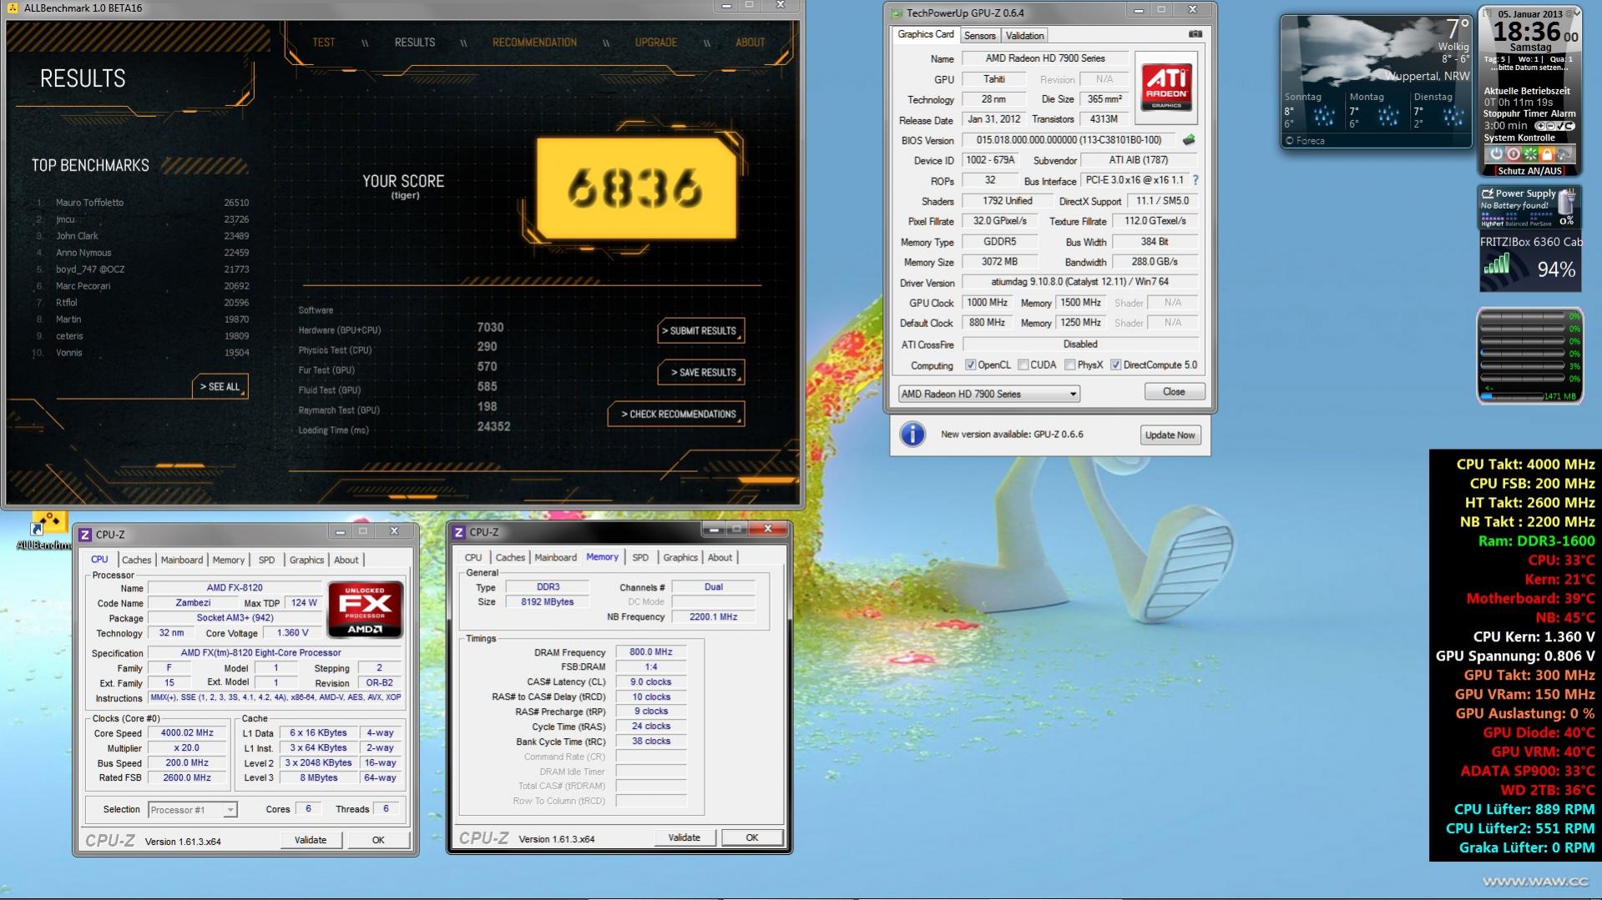This screenshot has height=900, width=1602.
Task: Click OK in the right CPU-Z window
Action: (752, 837)
